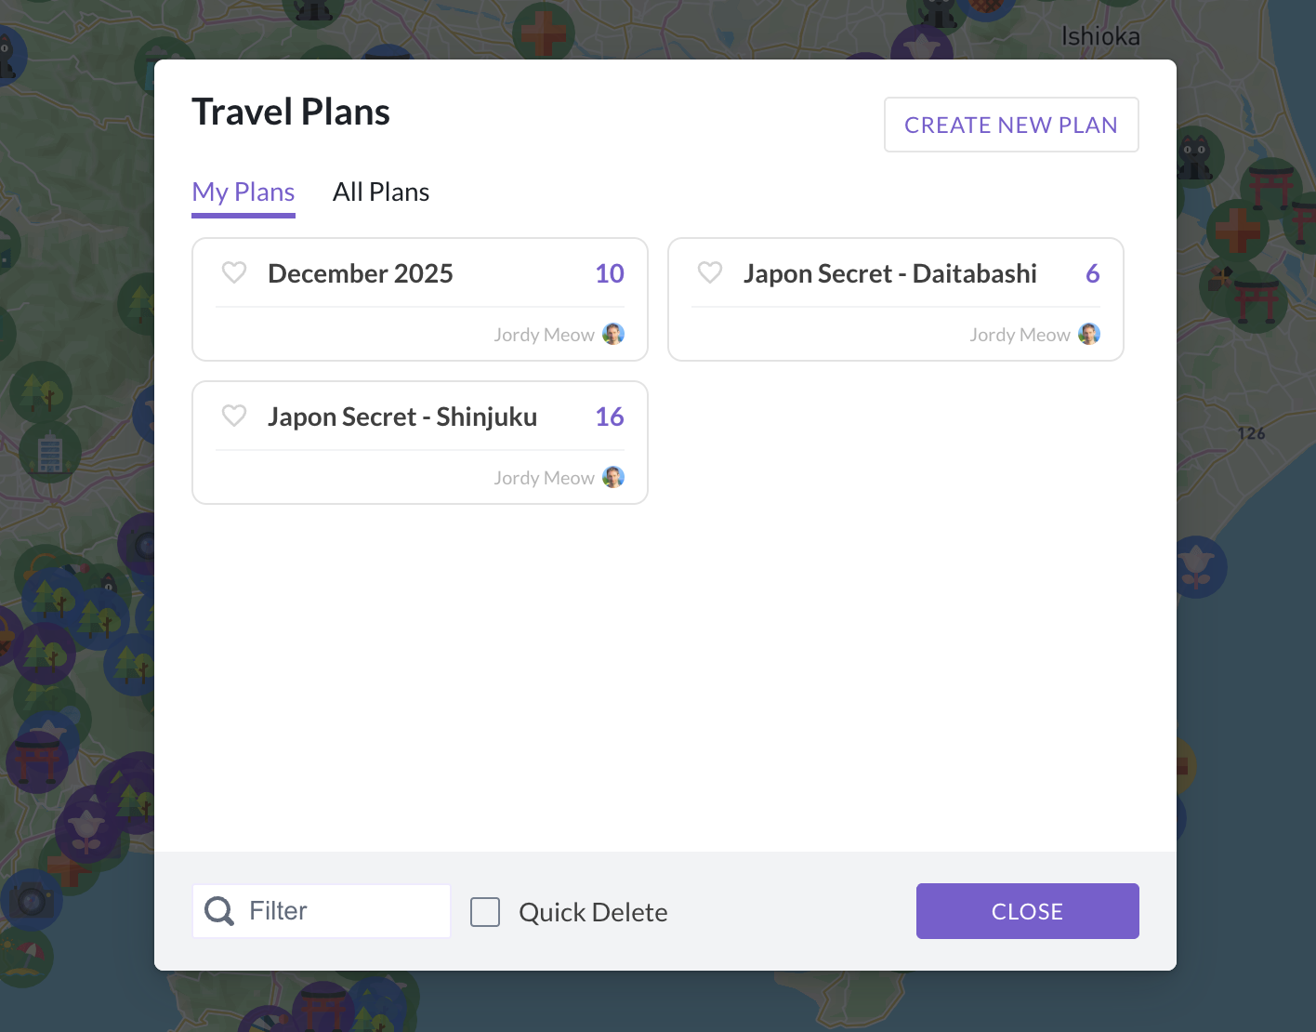Select the white star marker near the top
Screen dimensions: 1316x1032
tap(920, 42)
